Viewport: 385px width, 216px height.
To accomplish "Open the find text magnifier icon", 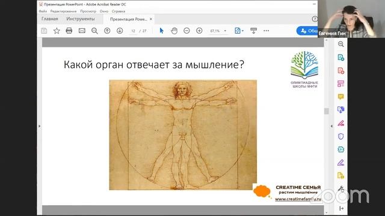I will tap(94, 31).
